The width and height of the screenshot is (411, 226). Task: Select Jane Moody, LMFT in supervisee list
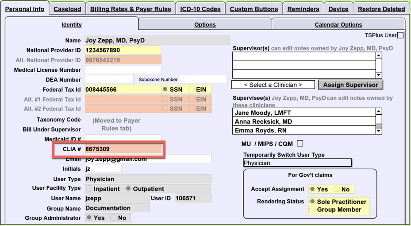click(303, 113)
